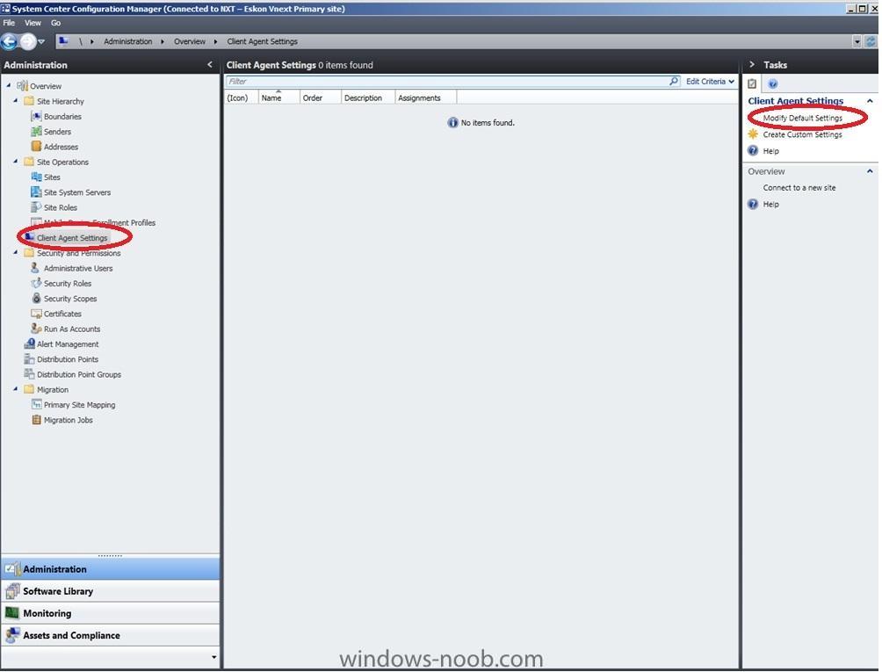Open Primary Site Mapping icon
The height and width of the screenshot is (672, 882).
pos(36,404)
